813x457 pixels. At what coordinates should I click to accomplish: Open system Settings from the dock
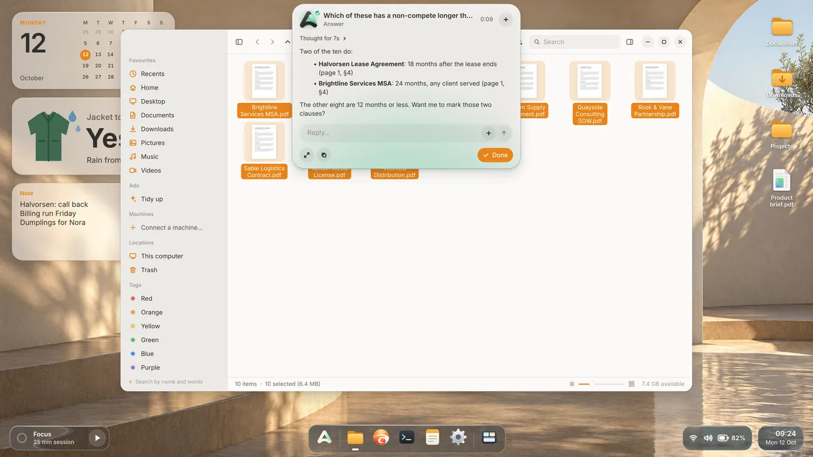[459, 437]
